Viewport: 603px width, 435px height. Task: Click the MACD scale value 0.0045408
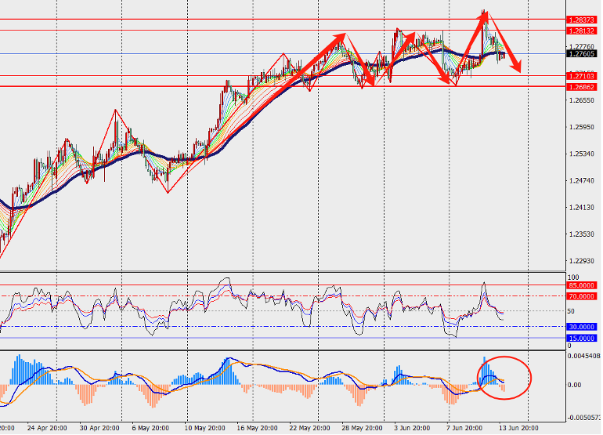click(x=584, y=356)
